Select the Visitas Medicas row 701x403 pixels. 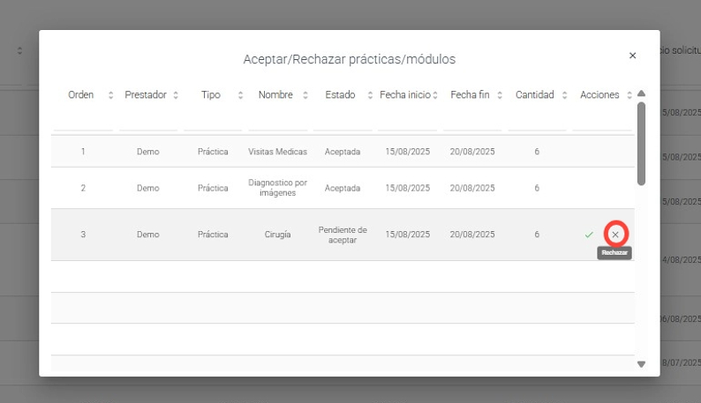tap(277, 152)
